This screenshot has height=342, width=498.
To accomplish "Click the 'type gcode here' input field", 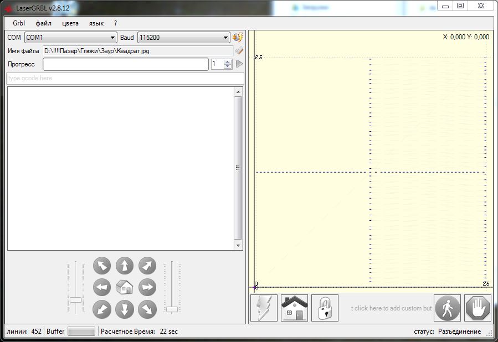I will tap(125, 79).
